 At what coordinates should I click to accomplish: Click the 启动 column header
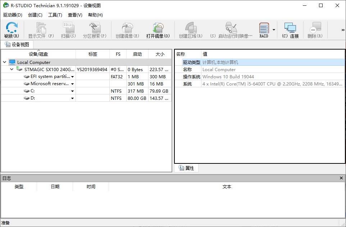pyautogui.click(x=137, y=54)
